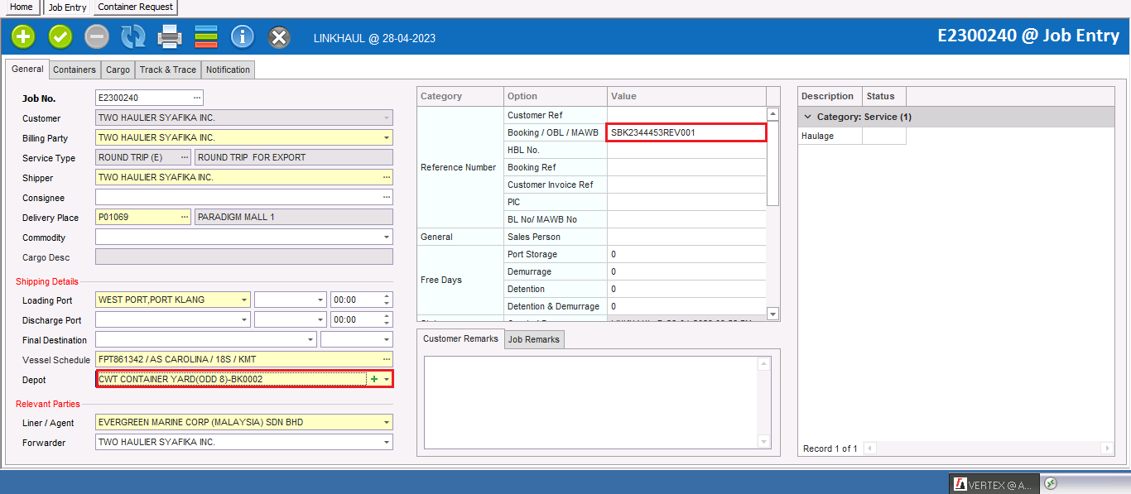Click the green checkmark save icon
The image size is (1131, 494).
pyautogui.click(x=60, y=36)
